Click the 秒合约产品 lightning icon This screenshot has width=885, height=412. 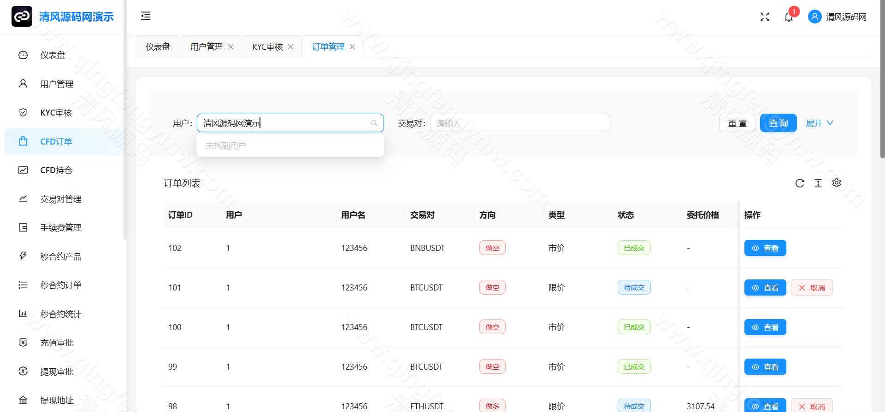pyautogui.click(x=23, y=256)
